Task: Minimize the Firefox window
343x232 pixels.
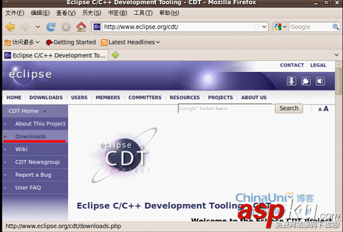Action: (x=316, y=3)
